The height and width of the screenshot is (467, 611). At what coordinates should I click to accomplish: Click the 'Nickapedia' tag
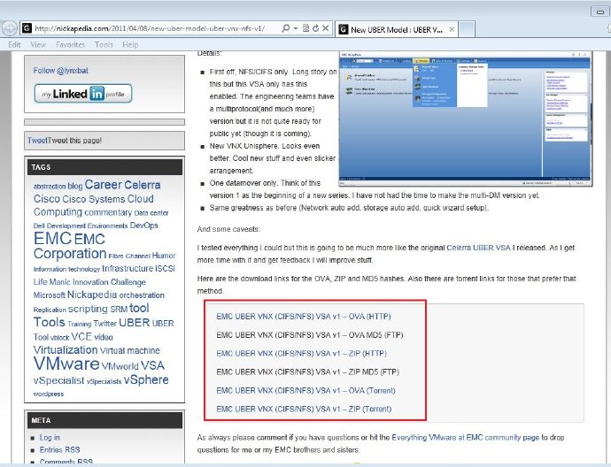[x=92, y=295]
